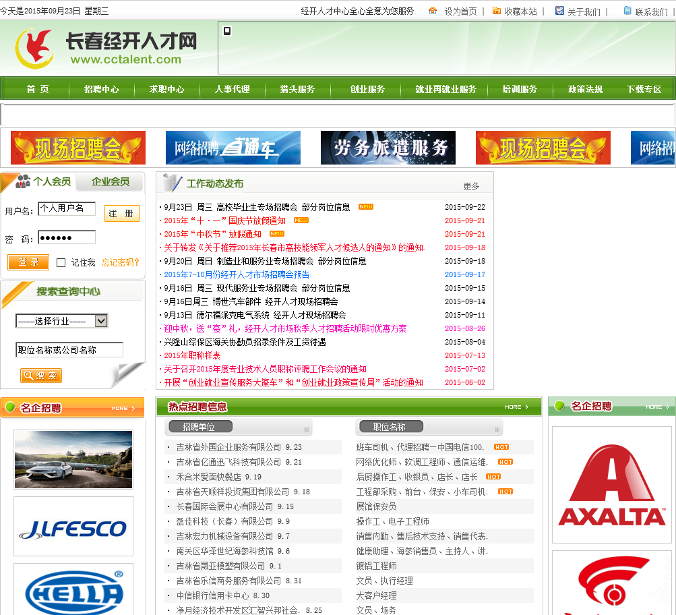676x615 pixels.
Task: Switch to 企业会员 tab
Action: 110,181
